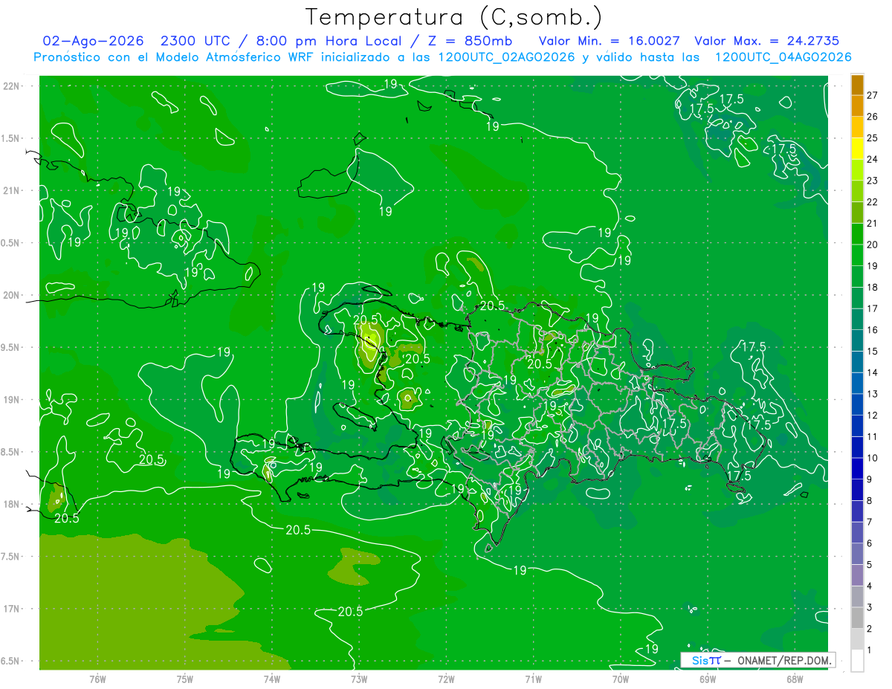Click the "19N" latitude axis label
892x689 pixels.
[x=10, y=400]
